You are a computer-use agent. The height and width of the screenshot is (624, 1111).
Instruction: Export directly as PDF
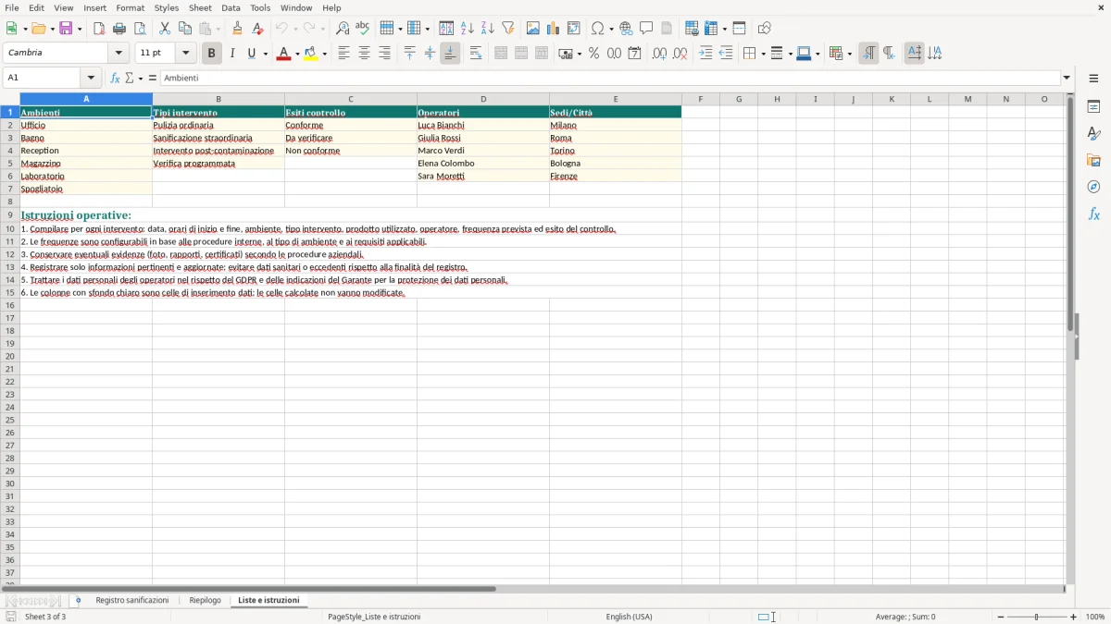tap(99, 29)
